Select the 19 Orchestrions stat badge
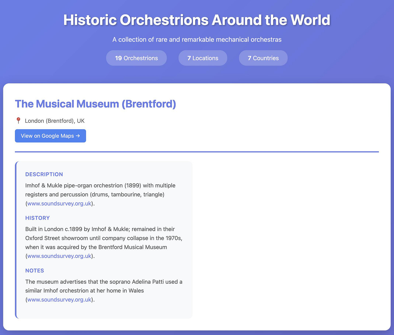Viewport: 394px width, 335px height. tap(136, 58)
